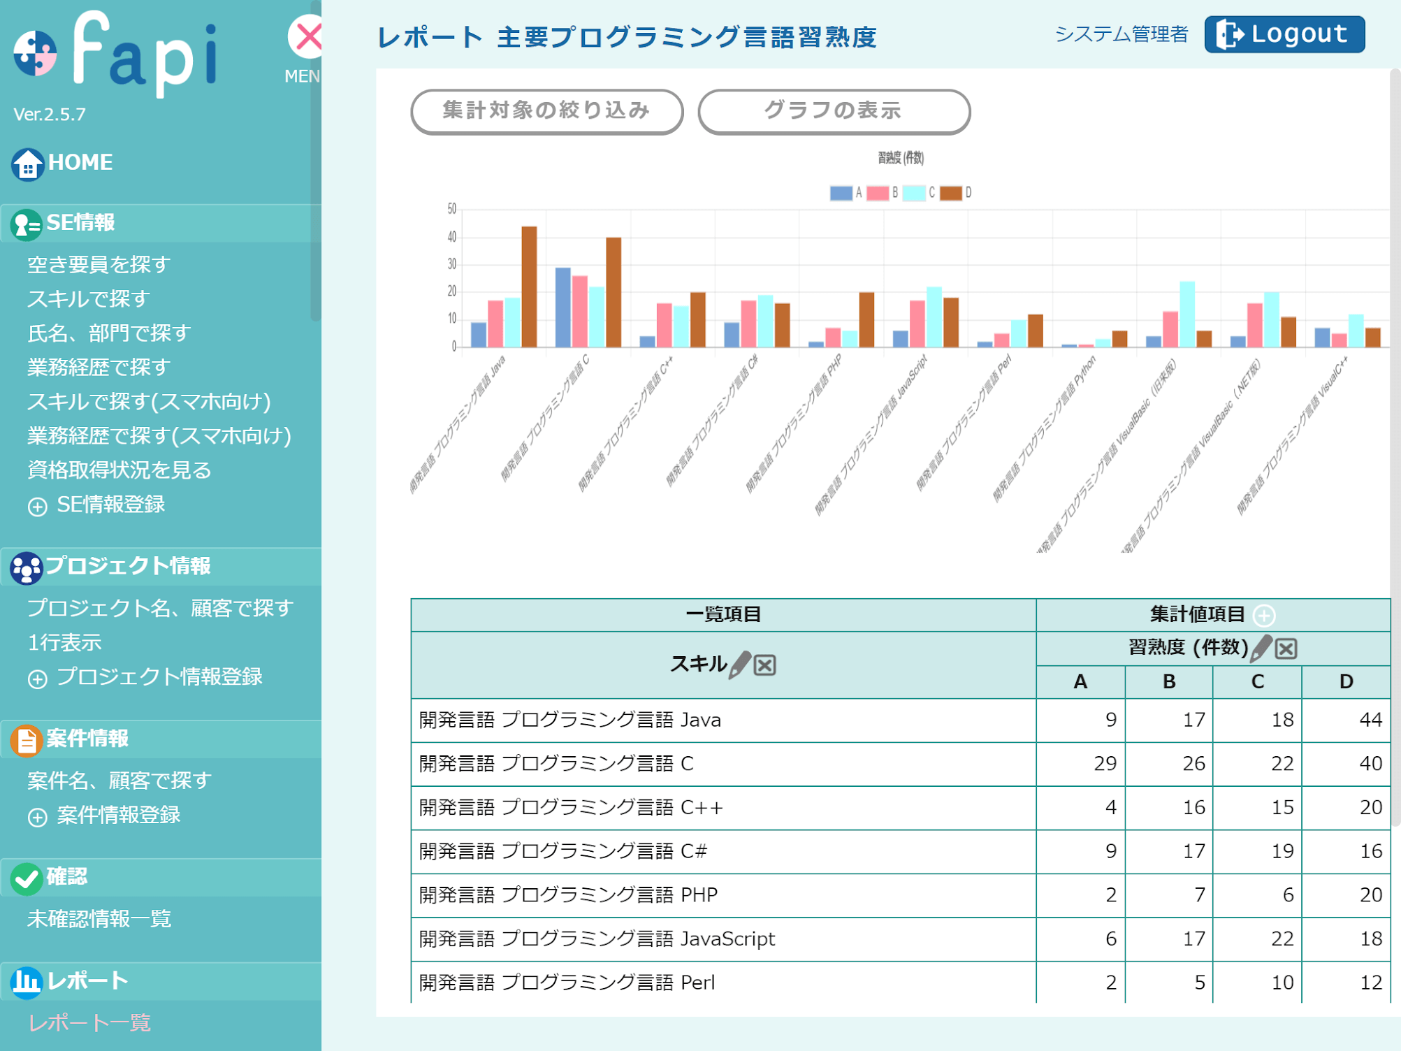Click the HOME house icon
Image resolution: width=1401 pixels, height=1051 pixels.
(27, 164)
